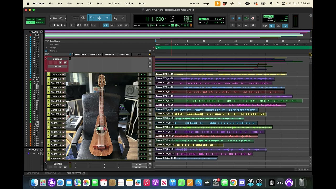
Task: Click the fast forward transport button
Action: pos(246,25)
